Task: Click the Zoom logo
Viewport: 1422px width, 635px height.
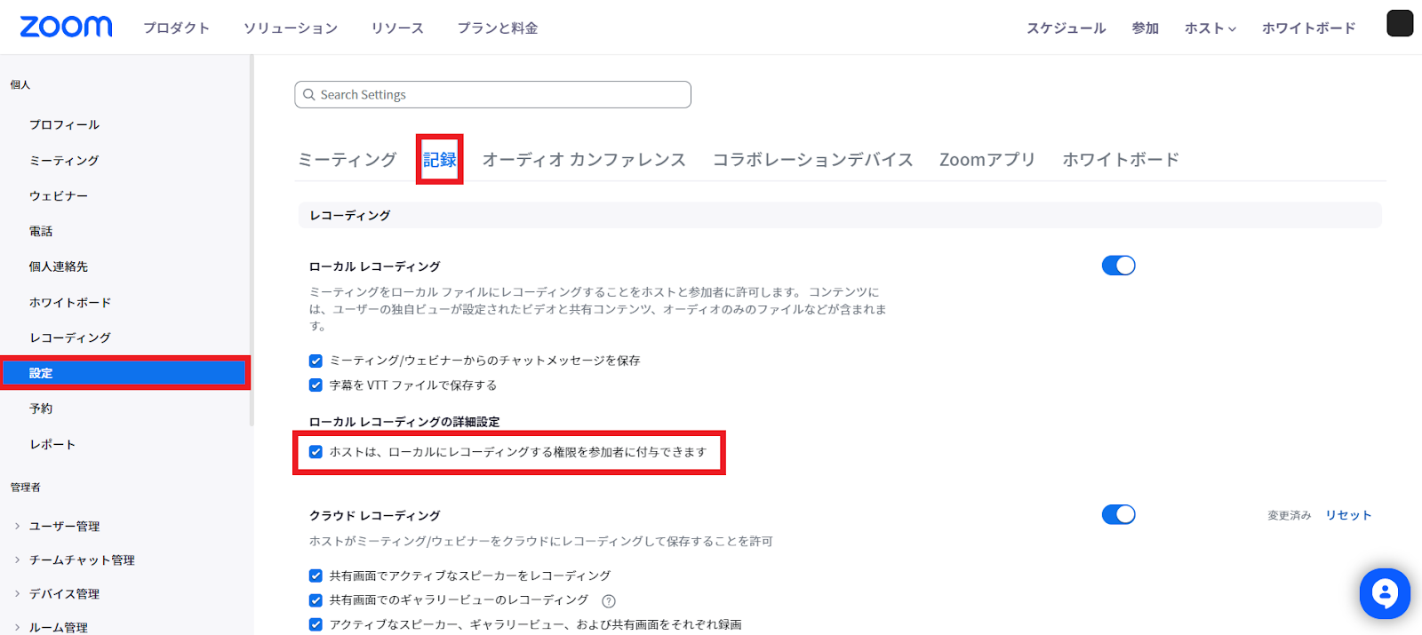Action: pyautogui.click(x=67, y=27)
